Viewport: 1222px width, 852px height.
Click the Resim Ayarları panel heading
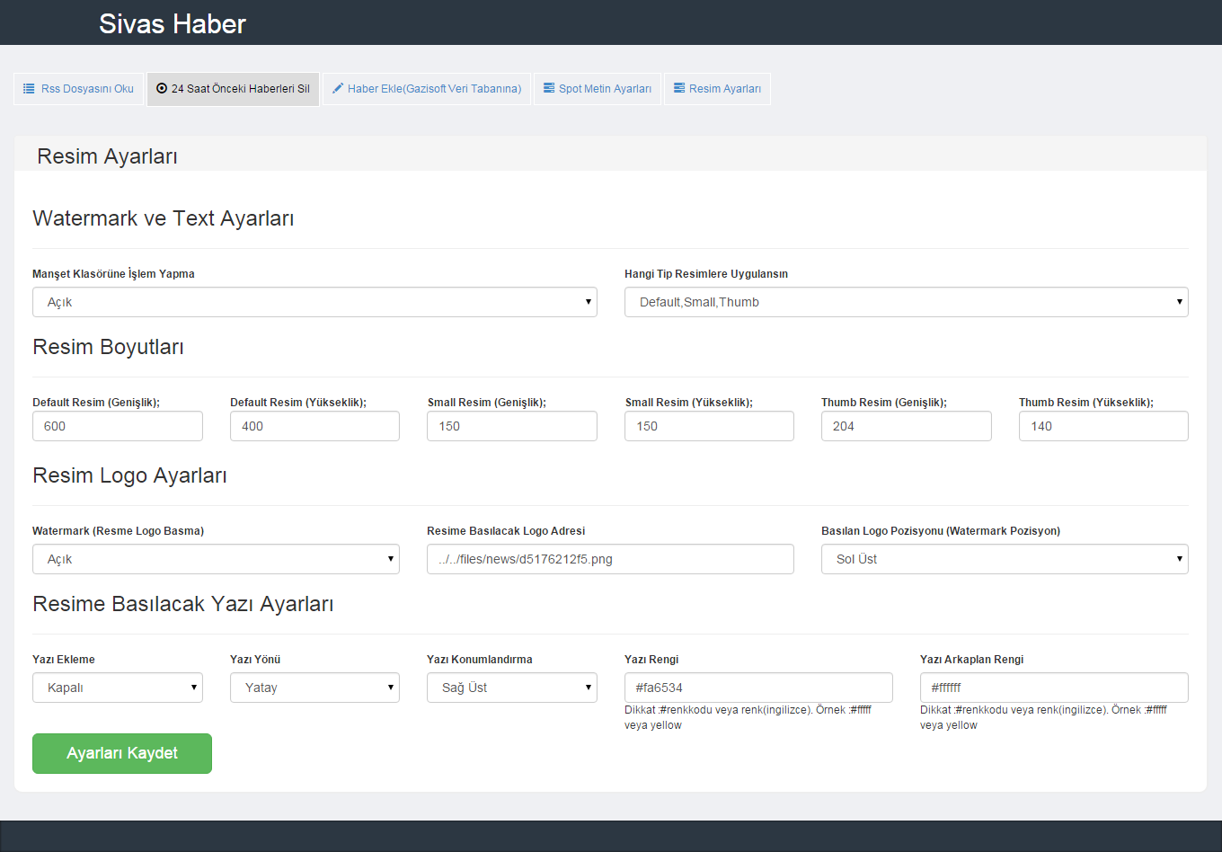pyautogui.click(x=107, y=156)
